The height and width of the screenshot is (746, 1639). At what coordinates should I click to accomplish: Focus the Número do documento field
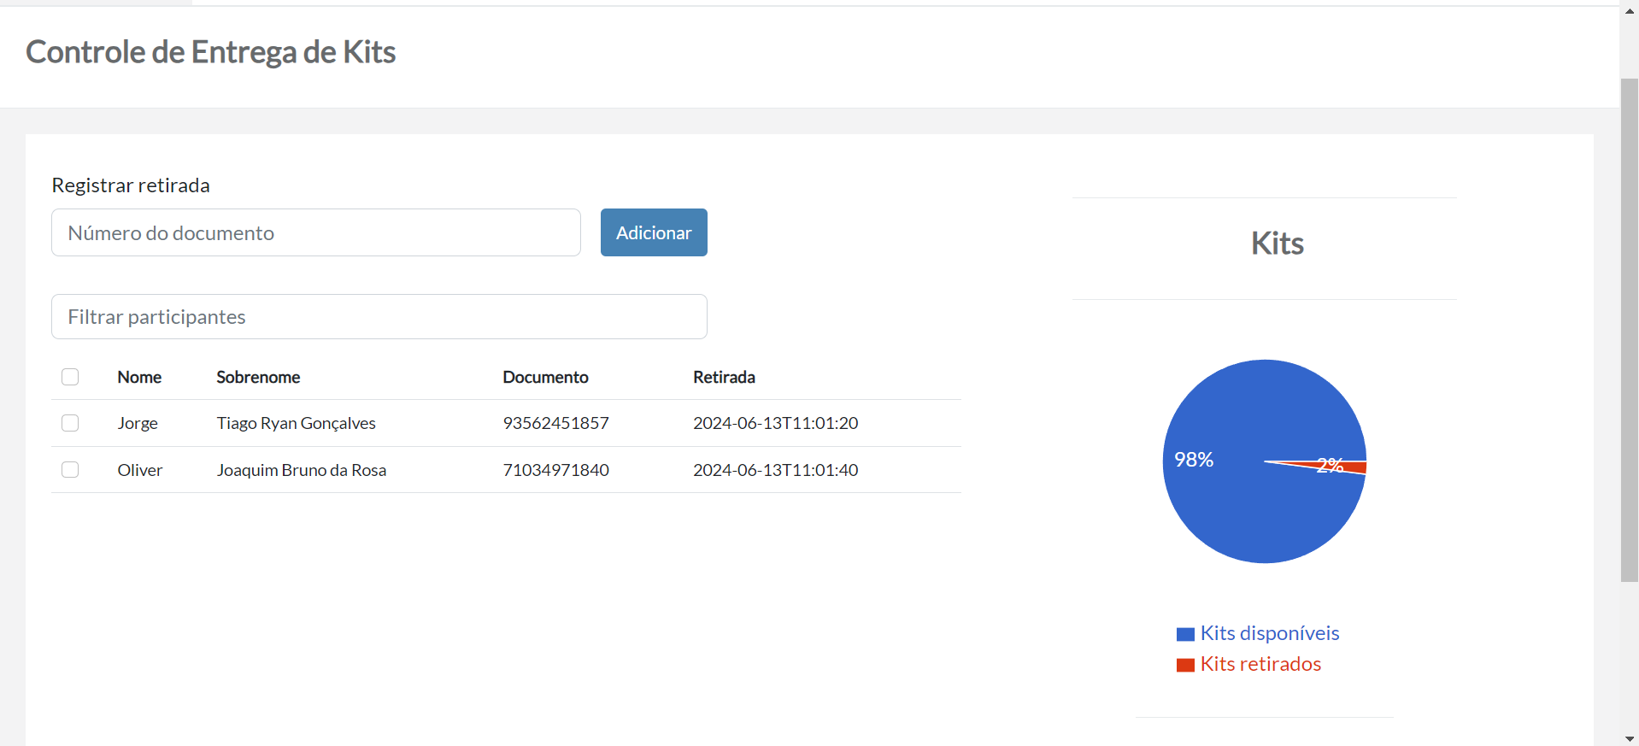316,232
